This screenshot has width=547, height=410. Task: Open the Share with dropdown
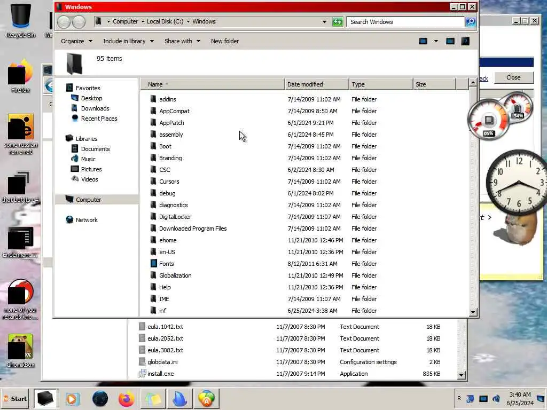[182, 41]
